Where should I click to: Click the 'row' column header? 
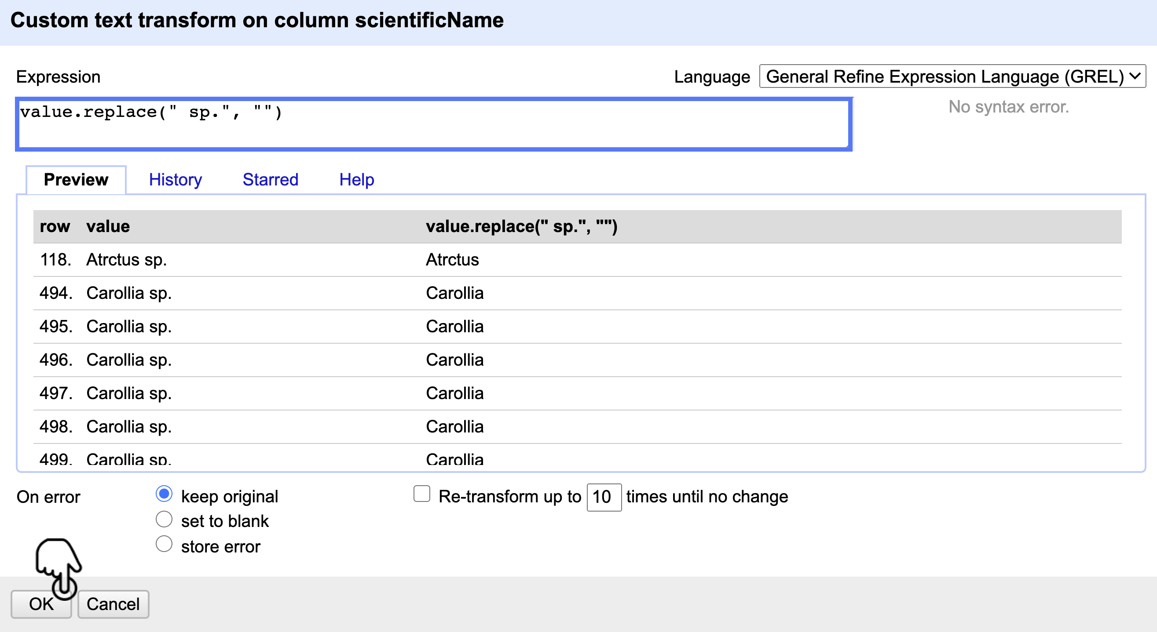coord(55,227)
